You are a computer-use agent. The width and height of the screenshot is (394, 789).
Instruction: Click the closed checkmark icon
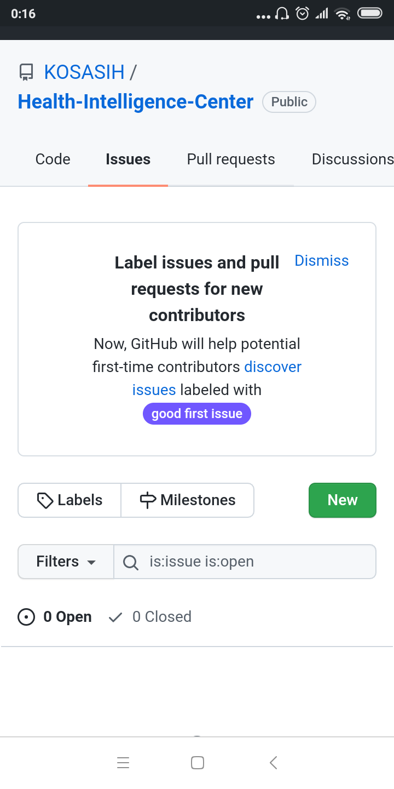pos(115,618)
